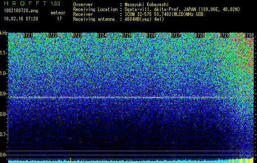The width and height of the screenshot is (257, 163).
Task: Click the 0729 time marker
Action: (224, 35)
